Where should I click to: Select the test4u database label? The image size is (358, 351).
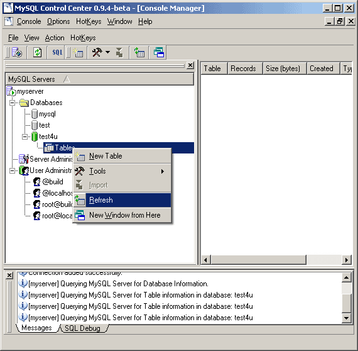coord(48,136)
